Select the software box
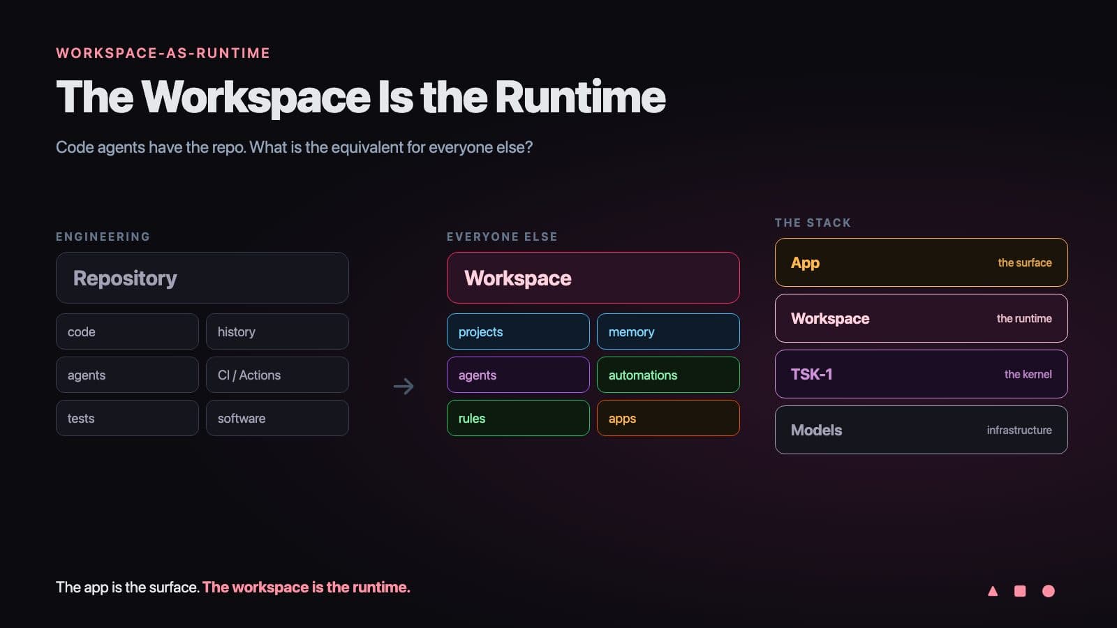 coord(277,418)
